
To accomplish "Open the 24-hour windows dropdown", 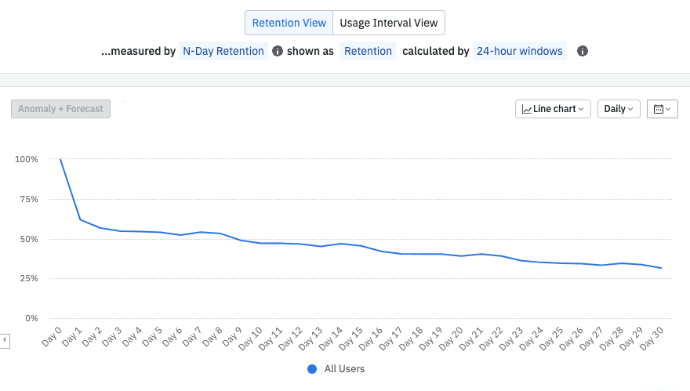I will tap(519, 52).
